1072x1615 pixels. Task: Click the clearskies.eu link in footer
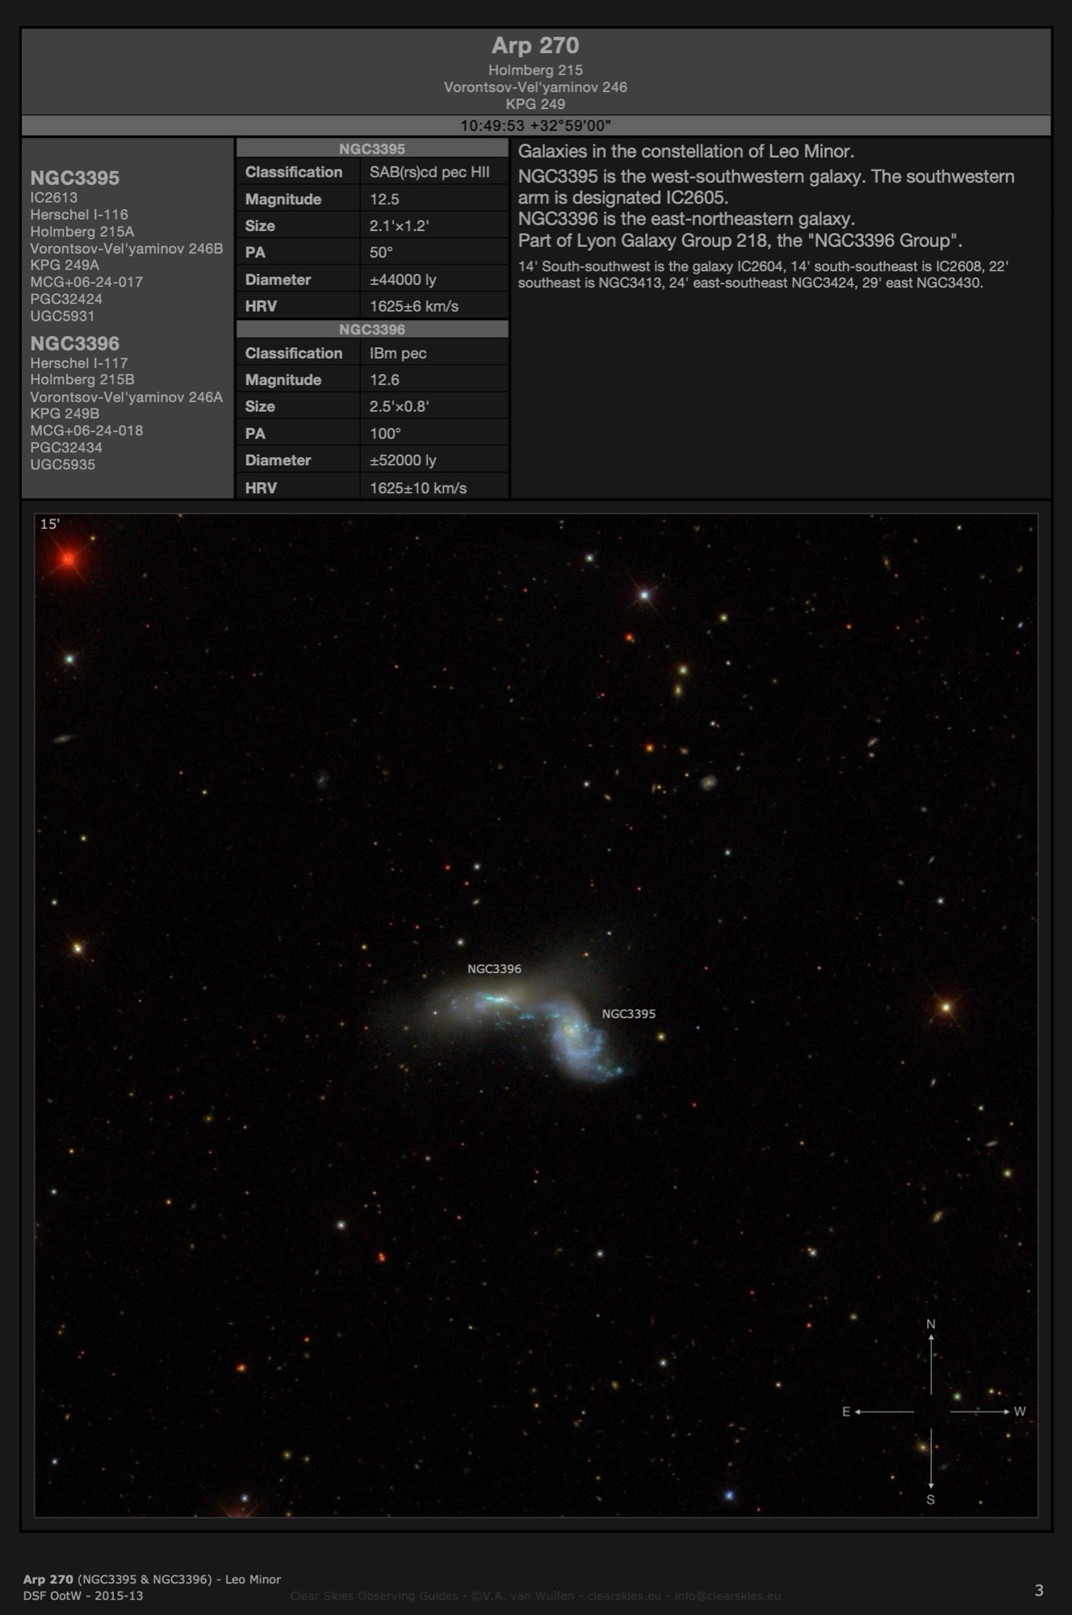click(624, 1596)
